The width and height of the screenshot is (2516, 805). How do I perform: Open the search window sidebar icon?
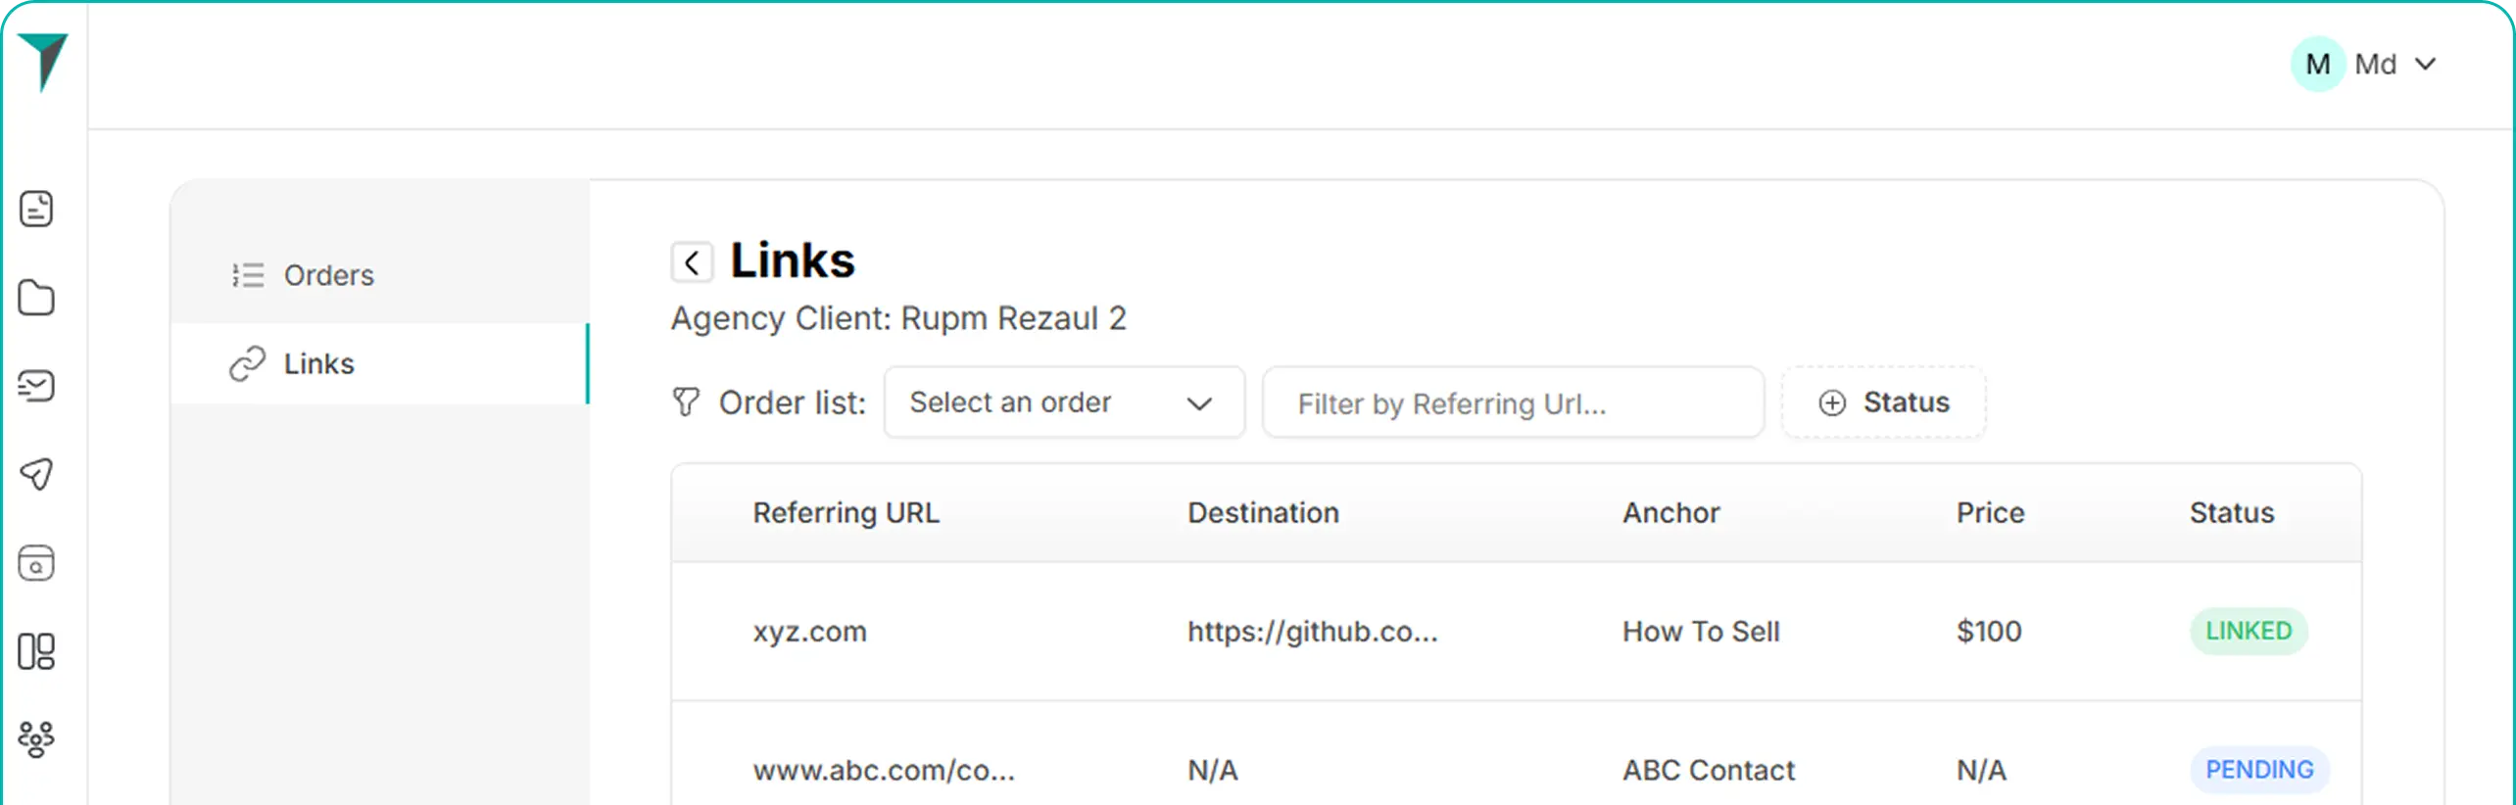[x=36, y=563]
